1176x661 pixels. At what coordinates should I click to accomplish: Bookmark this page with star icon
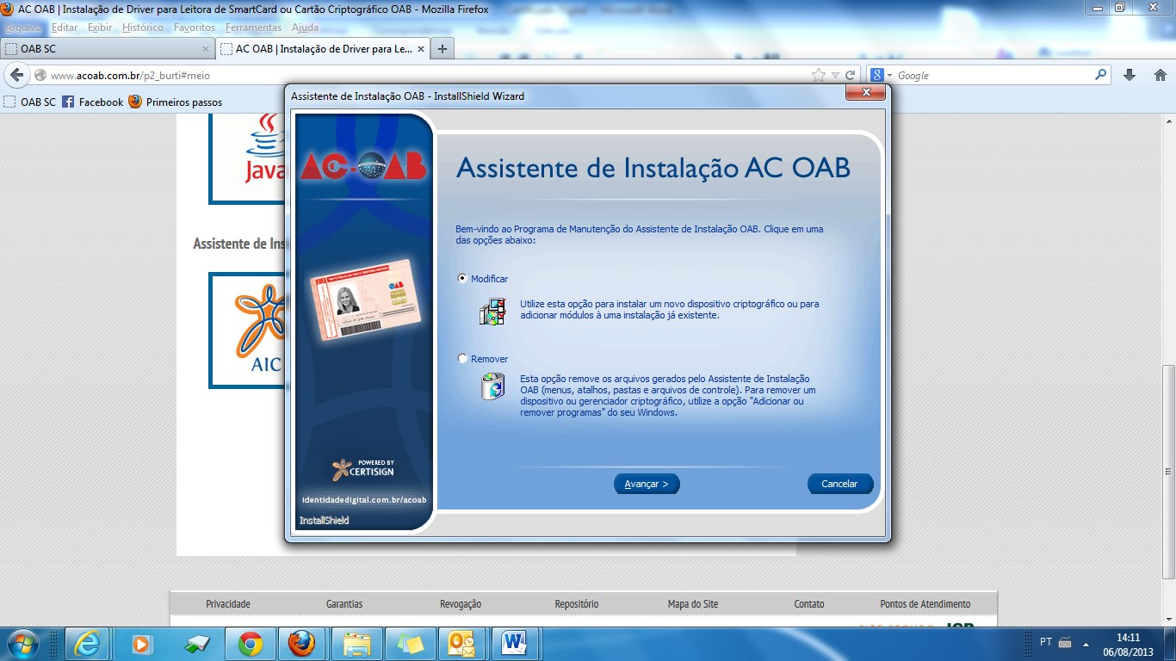[x=819, y=76]
